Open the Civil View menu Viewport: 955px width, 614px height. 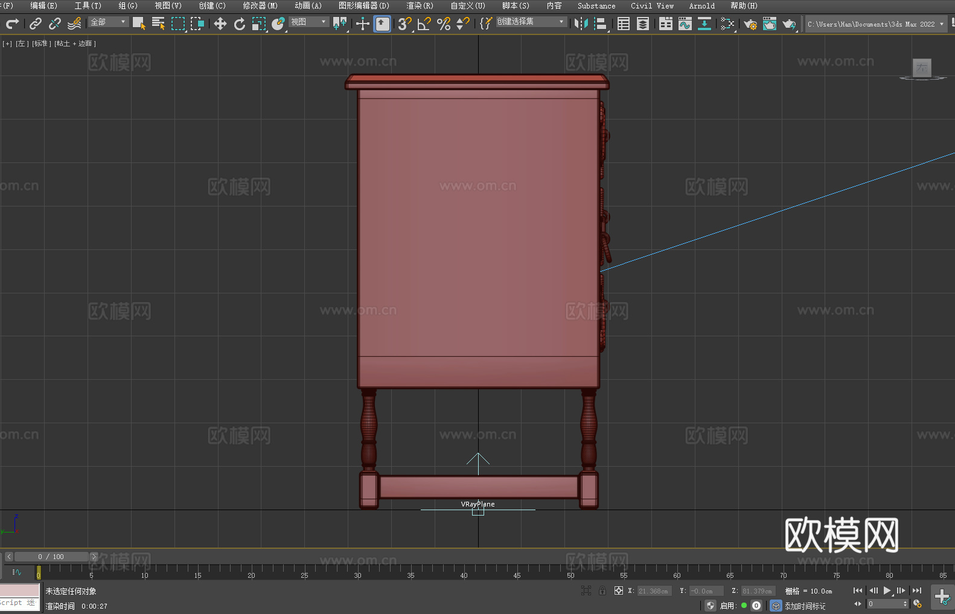point(652,5)
